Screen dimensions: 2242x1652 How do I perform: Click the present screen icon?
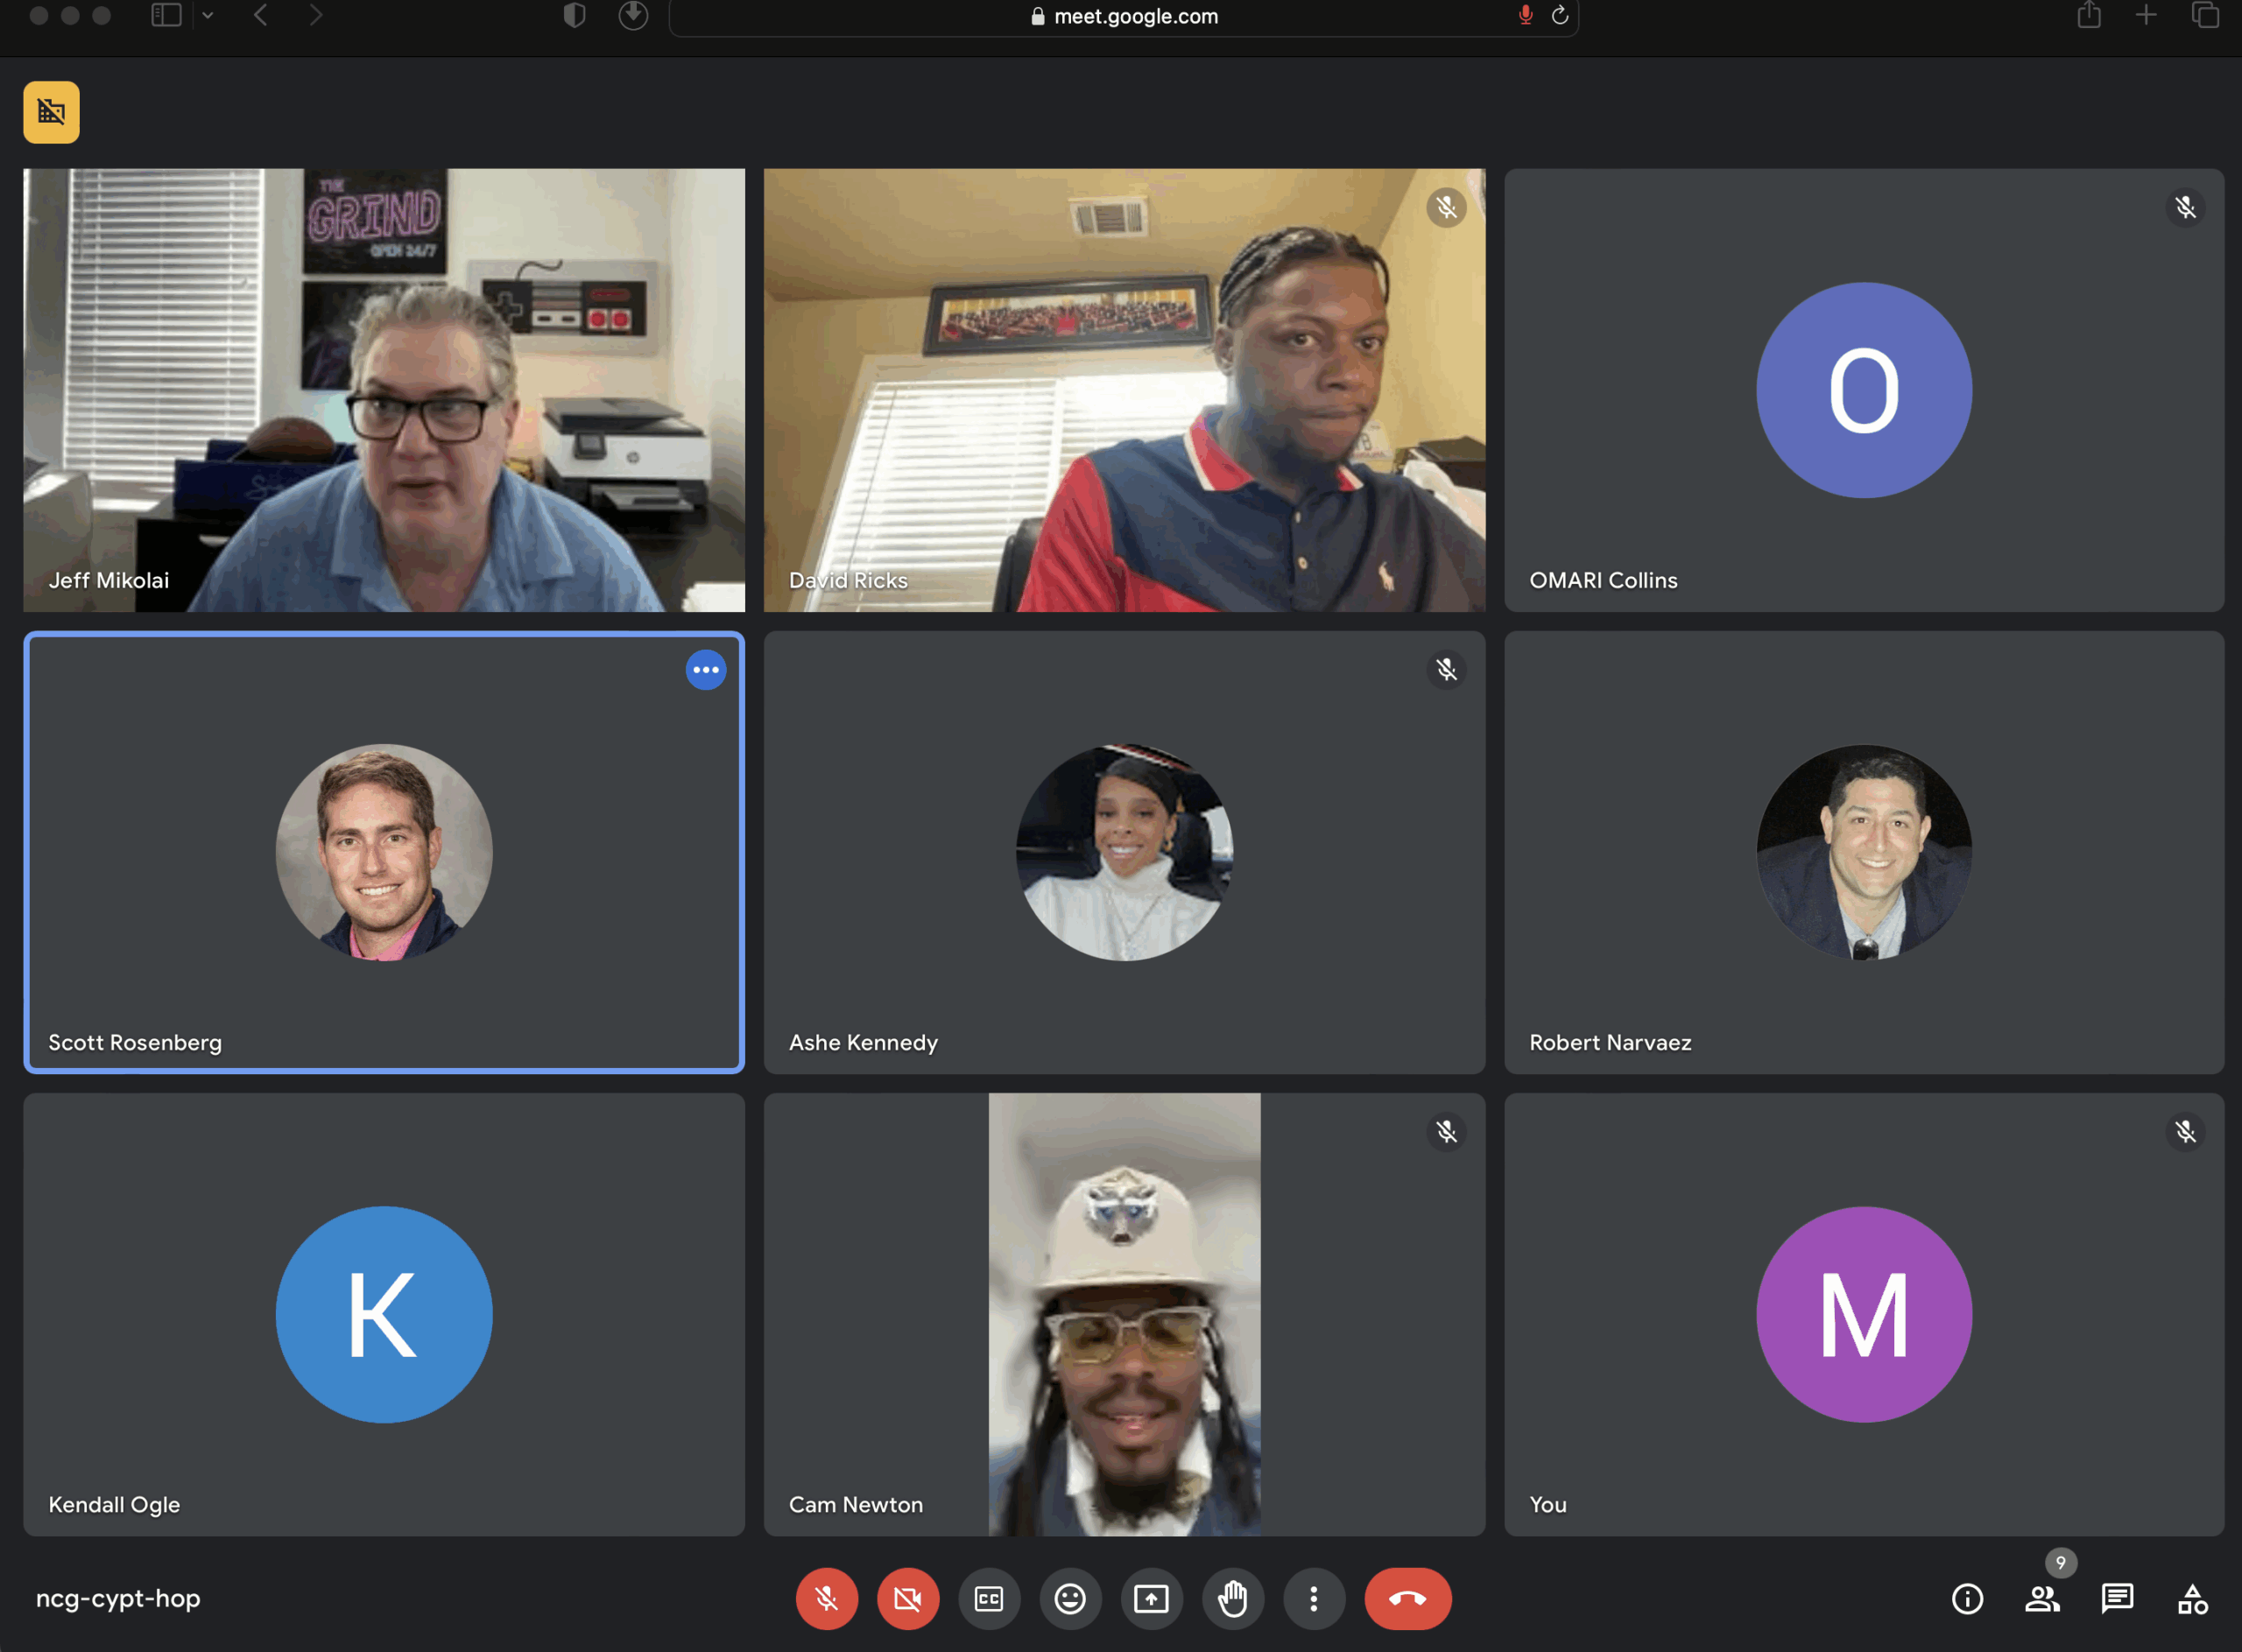(1151, 1598)
